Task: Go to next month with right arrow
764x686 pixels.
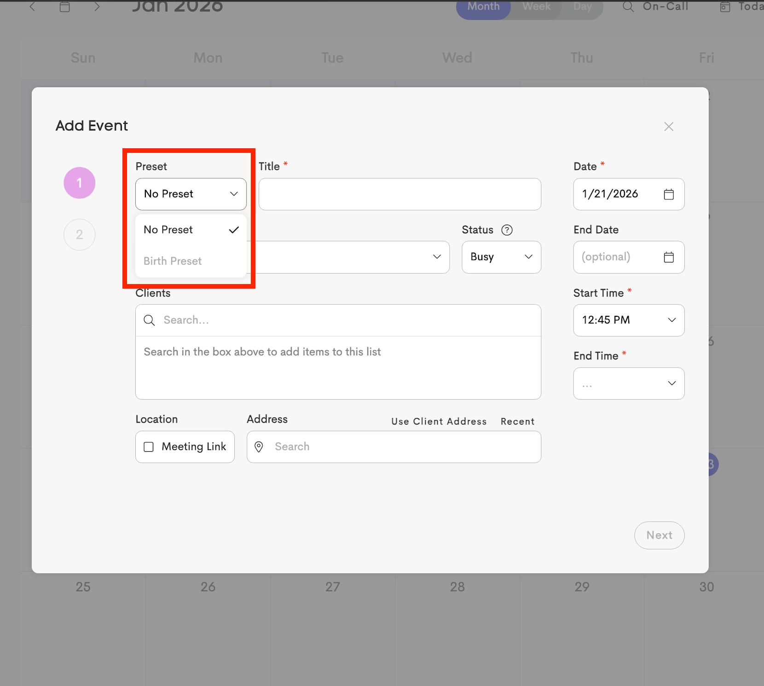Action: pyautogui.click(x=97, y=6)
